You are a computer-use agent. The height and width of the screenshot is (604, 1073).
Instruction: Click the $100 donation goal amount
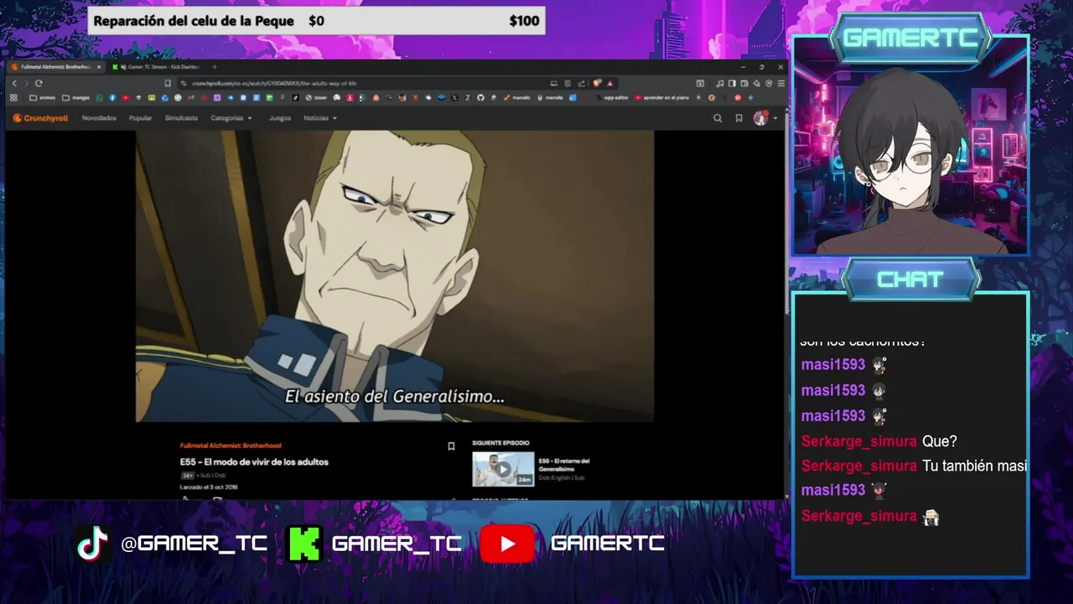pyautogui.click(x=524, y=21)
